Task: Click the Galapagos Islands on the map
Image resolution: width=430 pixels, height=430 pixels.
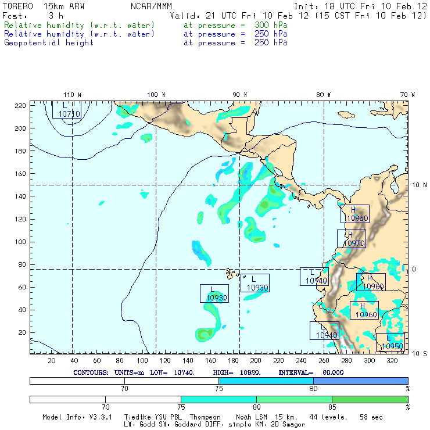Action: coord(232,274)
